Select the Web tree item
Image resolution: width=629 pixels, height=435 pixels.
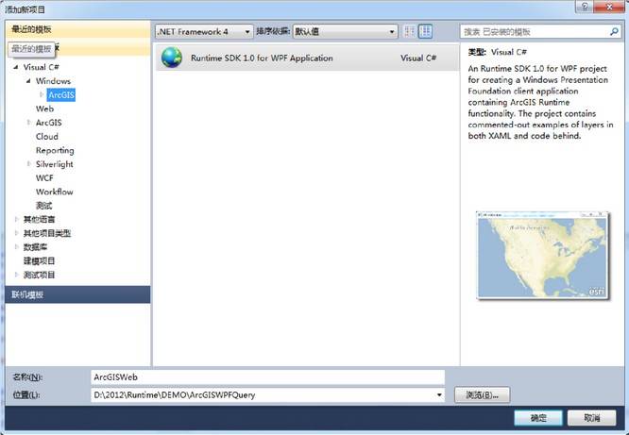tap(44, 109)
